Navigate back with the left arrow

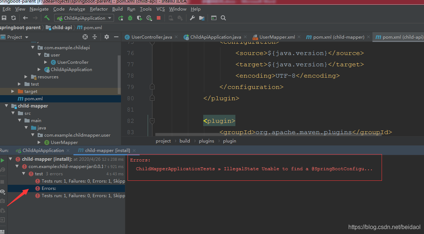(26, 18)
